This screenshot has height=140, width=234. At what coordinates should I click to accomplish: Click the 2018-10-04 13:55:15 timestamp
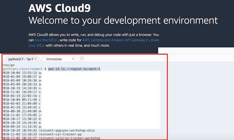coord(19,73)
